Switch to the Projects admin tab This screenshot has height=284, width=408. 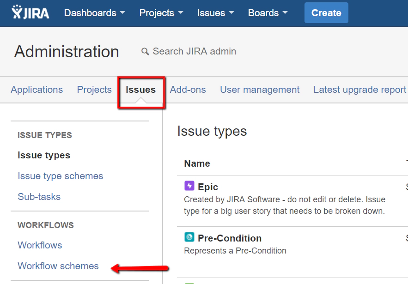click(94, 90)
